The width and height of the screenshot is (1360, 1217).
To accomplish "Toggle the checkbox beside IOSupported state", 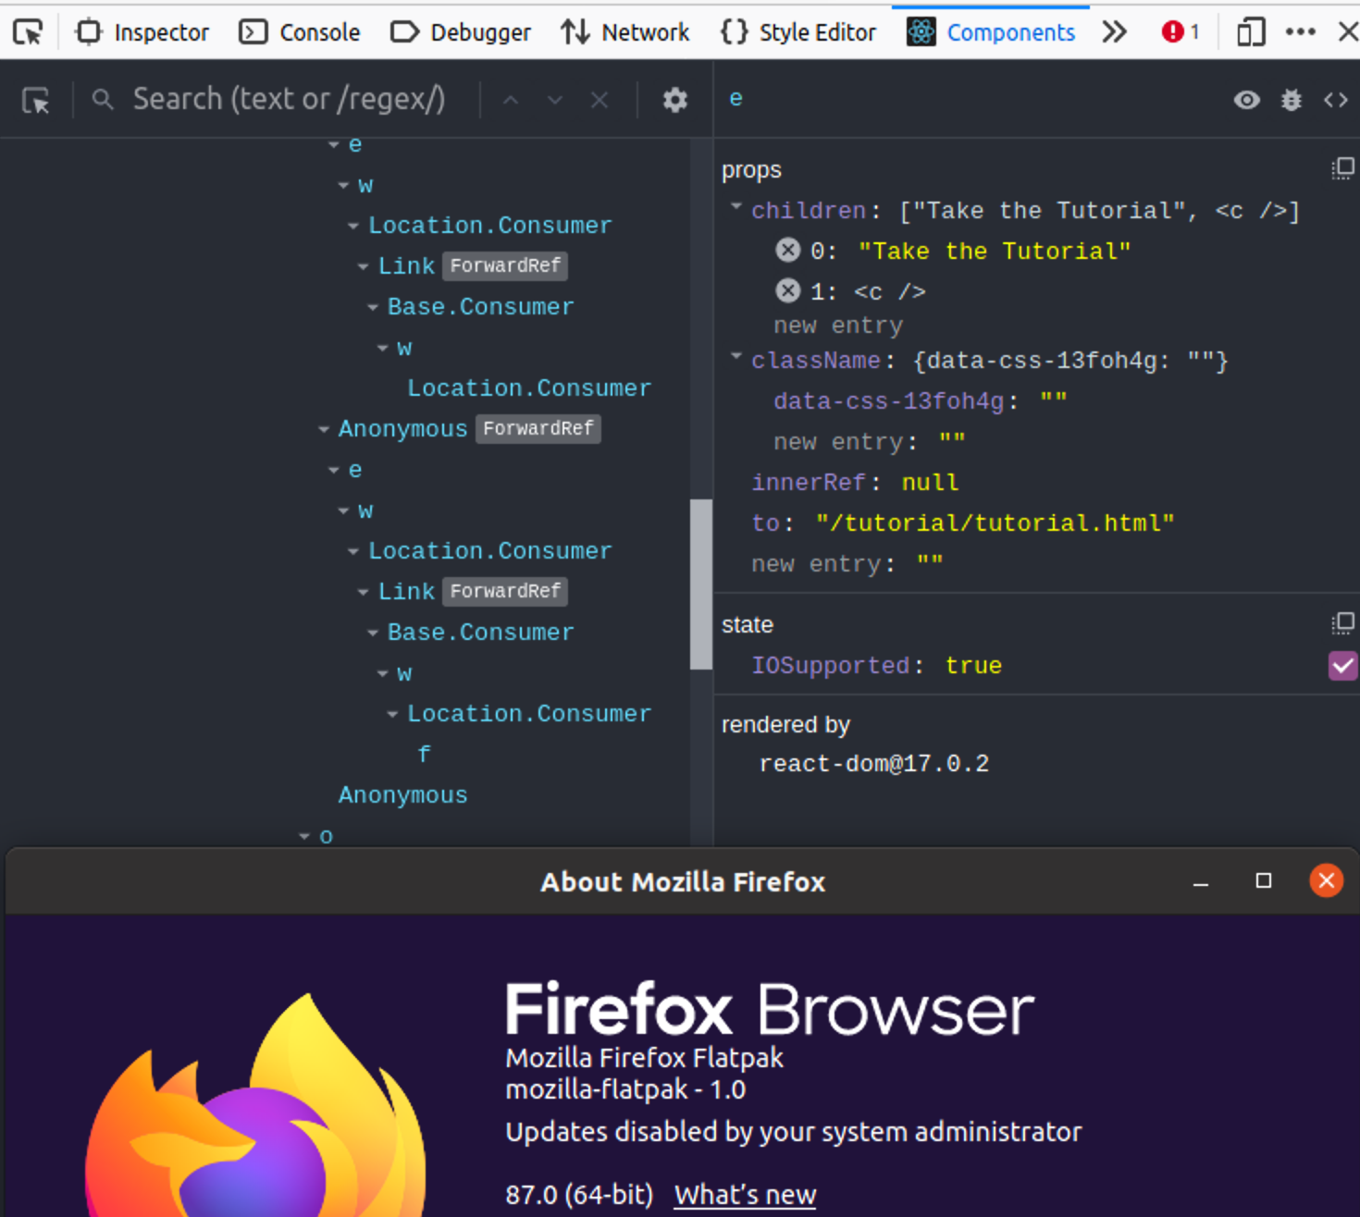I will pyautogui.click(x=1342, y=665).
